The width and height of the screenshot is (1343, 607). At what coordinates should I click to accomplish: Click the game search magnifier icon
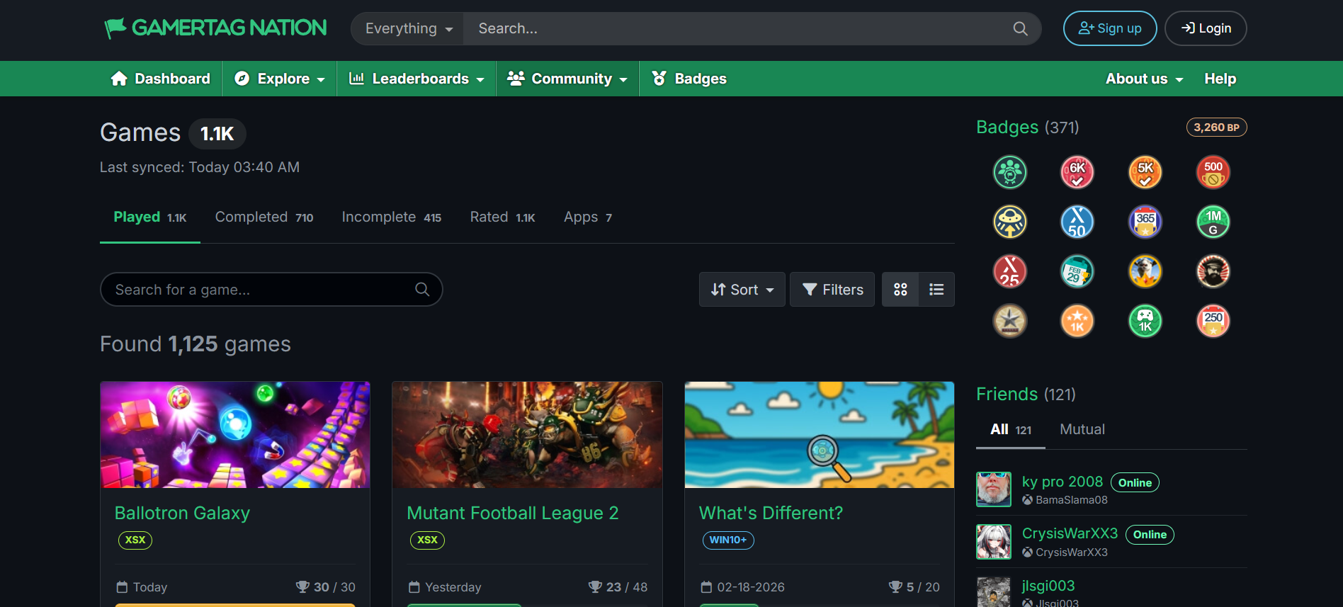pyautogui.click(x=422, y=289)
